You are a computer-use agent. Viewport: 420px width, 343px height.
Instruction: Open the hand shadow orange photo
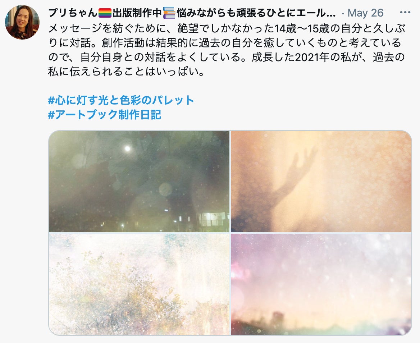click(321, 181)
